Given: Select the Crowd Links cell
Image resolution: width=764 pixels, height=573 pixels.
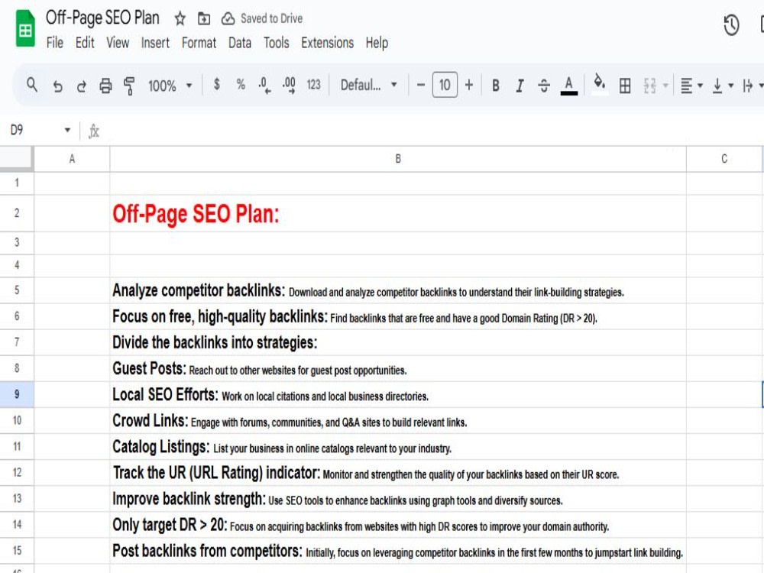Looking at the screenshot, I should coord(398,420).
